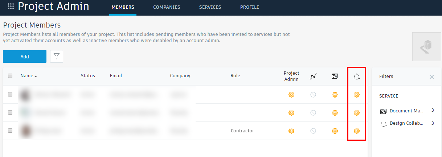Click Document Management gear for second member
442x157 pixels.
pyautogui.click(x=335, y=113)
